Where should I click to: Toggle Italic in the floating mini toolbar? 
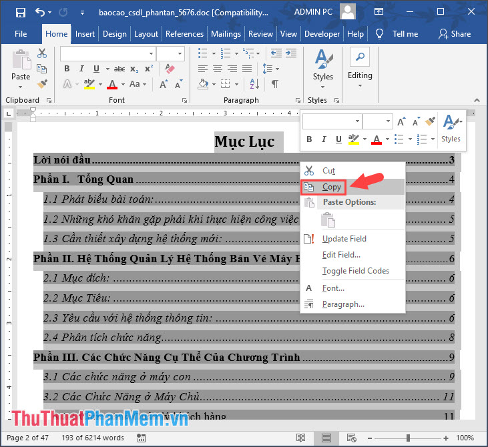[324, 139]
